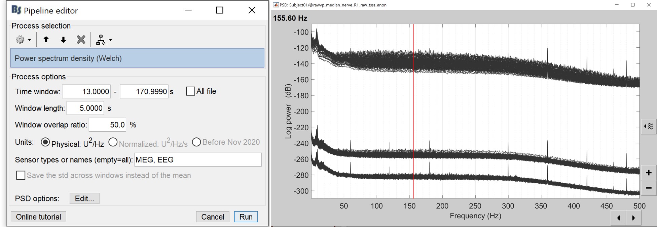Expand the display options side tab
Screen dimensions: 657x227
tap(648, 126)
